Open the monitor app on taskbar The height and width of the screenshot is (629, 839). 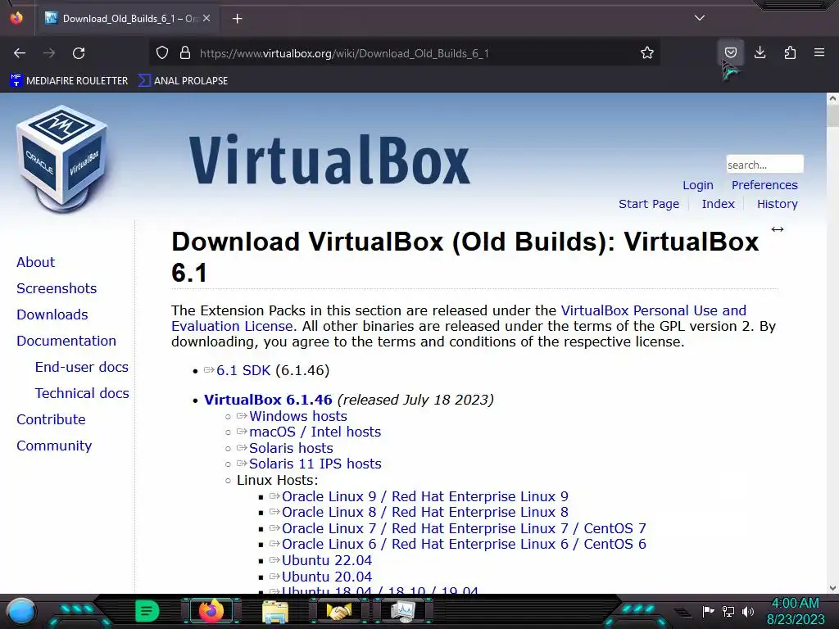pyautogui.click(x=403, y=611)
